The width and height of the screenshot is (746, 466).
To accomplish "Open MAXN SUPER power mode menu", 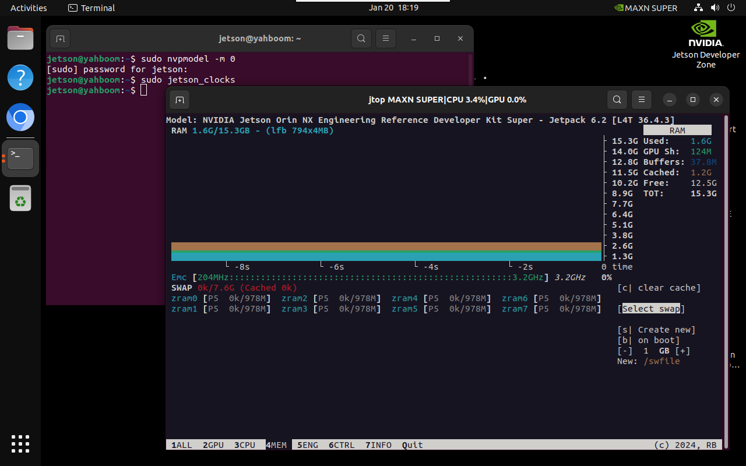I will [646, 8].
